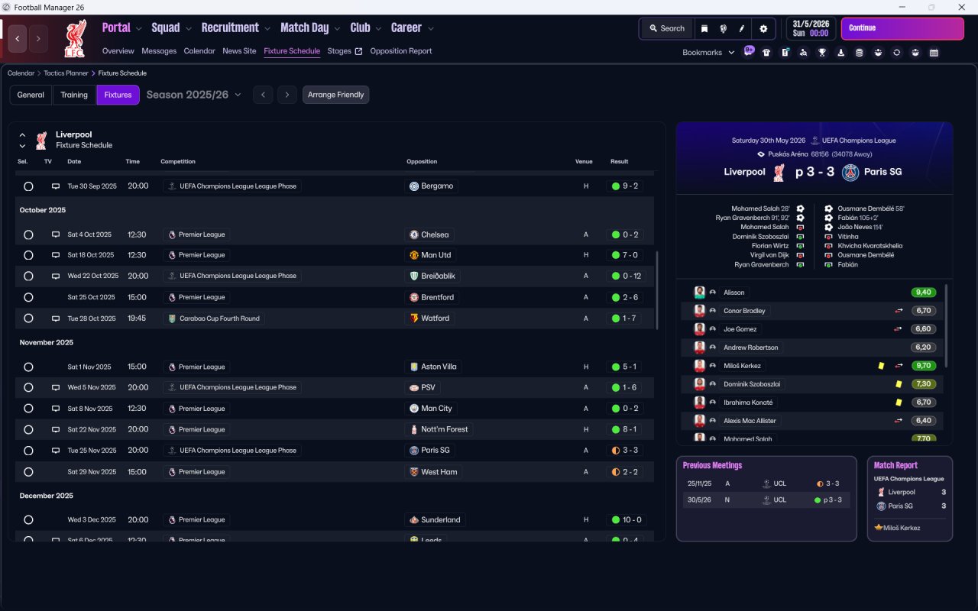Click the TV icon on the Bergamo fixture row
978x611 pixels.
[x=55, y=186]
